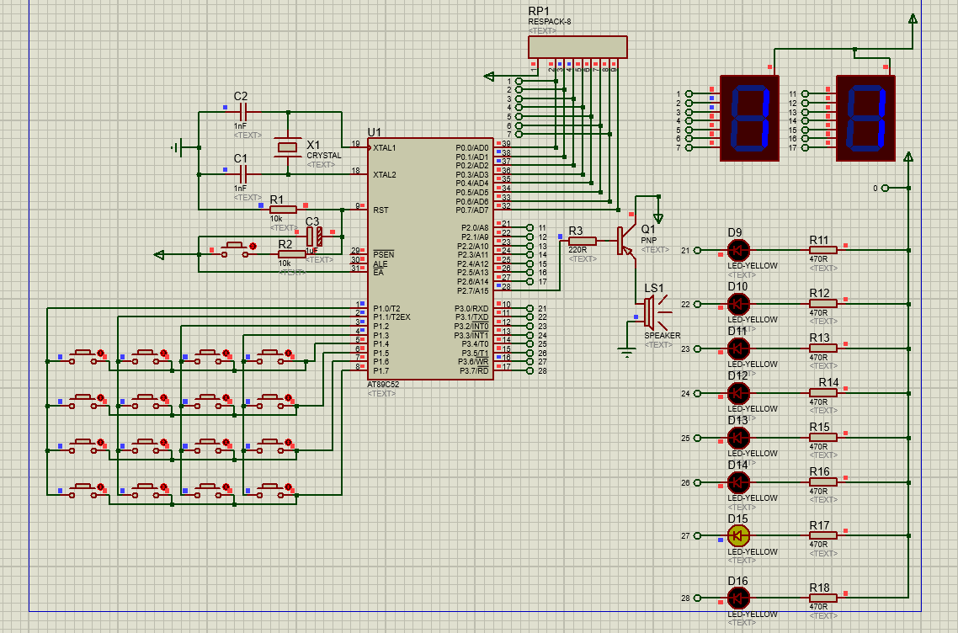Viewport: 958px width, 633px height.
Task: Select the PNP transistor Q1
Action: coord(626,241)
